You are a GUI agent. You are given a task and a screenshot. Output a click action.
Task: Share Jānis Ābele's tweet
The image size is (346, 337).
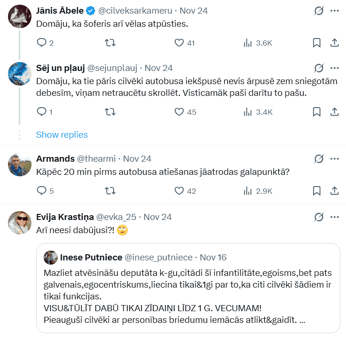(x=335, y=43)
